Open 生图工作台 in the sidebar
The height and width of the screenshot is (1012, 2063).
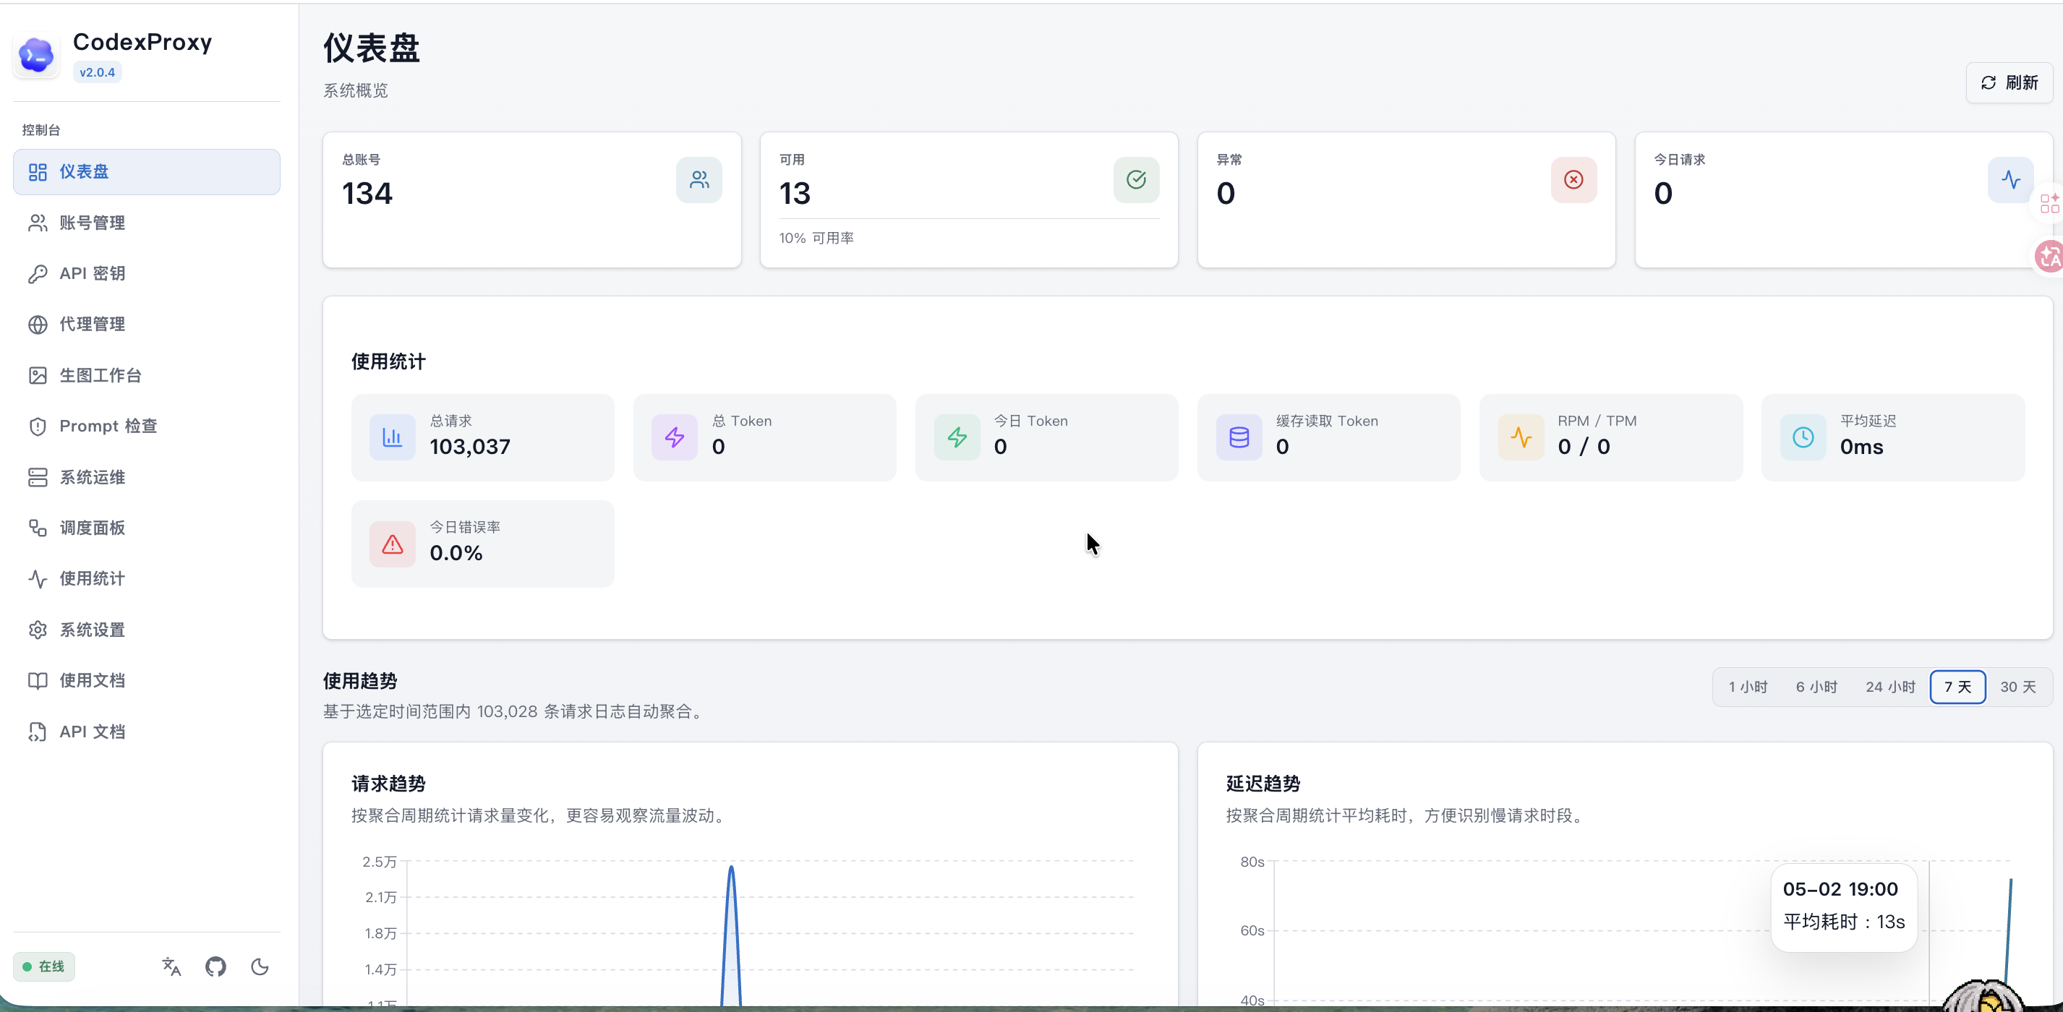pos(147,374)
